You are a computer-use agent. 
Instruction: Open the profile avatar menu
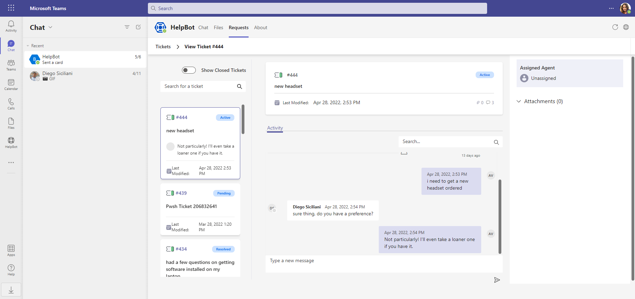tap(625, 8)
